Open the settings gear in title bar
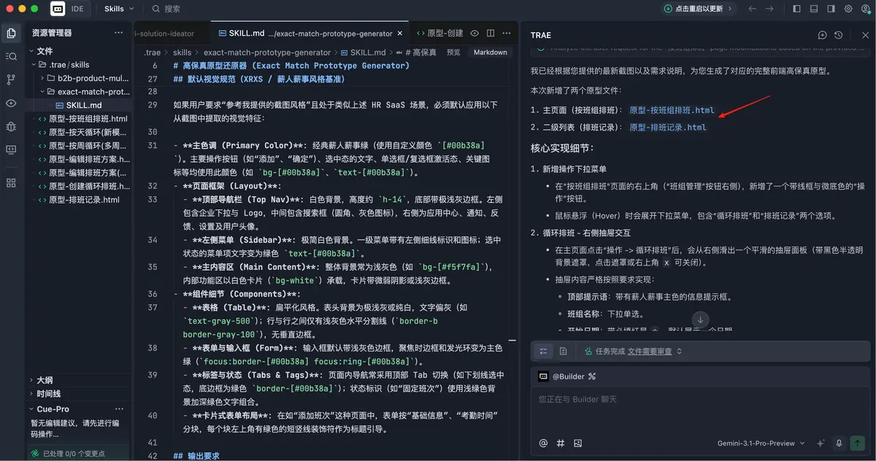 848,9
